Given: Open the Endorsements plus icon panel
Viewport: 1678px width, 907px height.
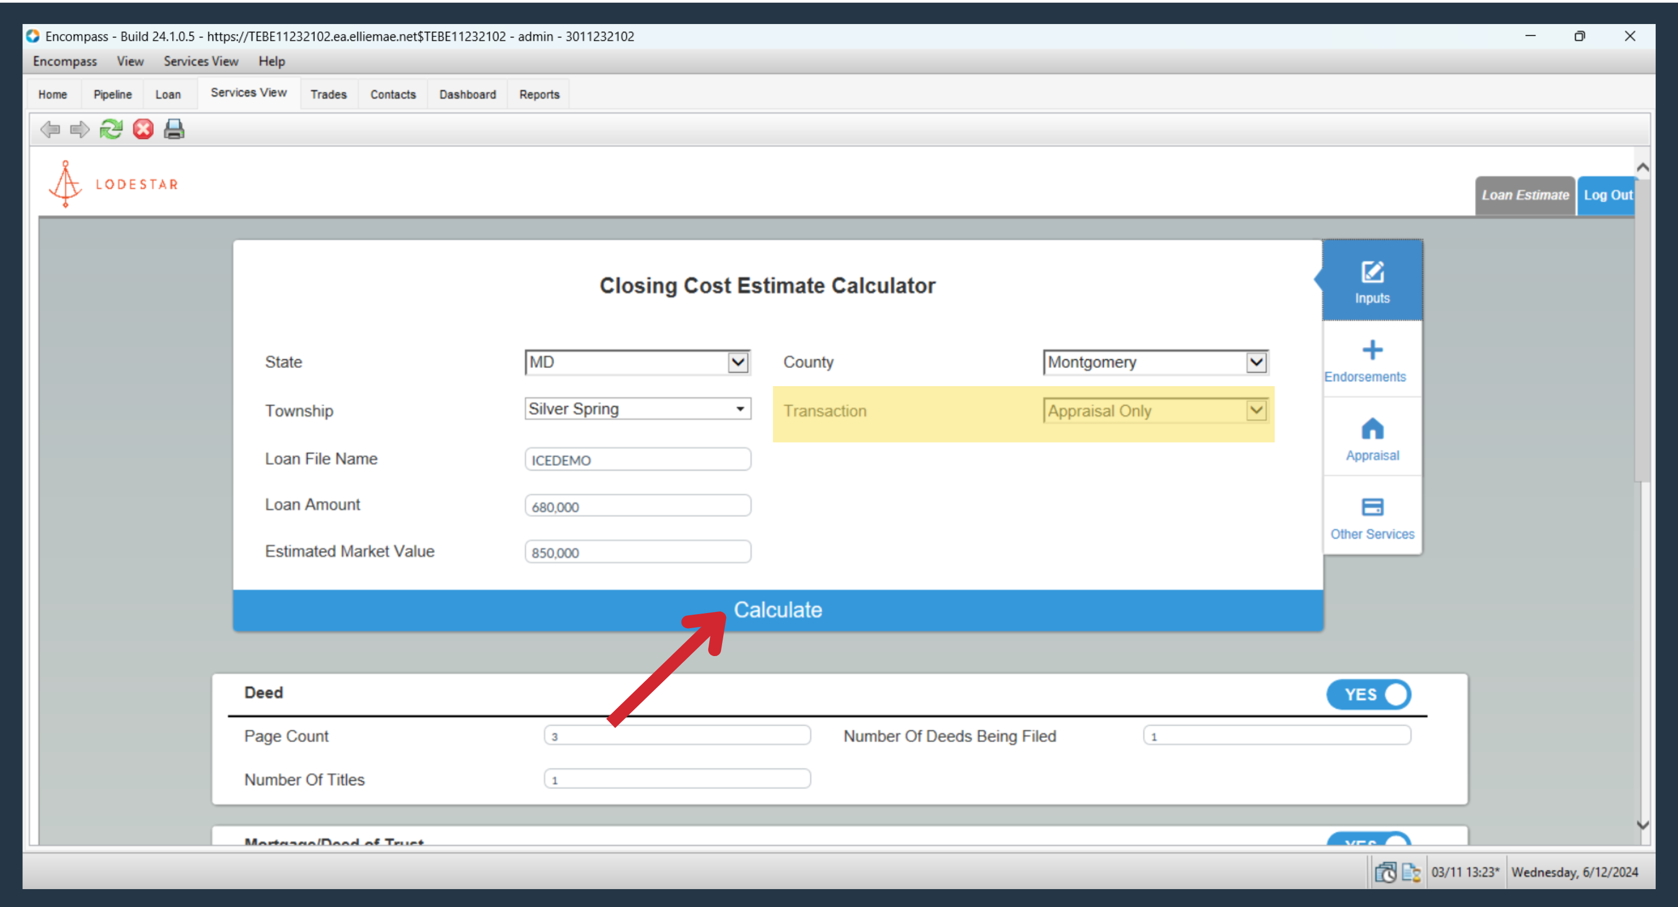Looking at the screenshot, I should point(1372,360).
